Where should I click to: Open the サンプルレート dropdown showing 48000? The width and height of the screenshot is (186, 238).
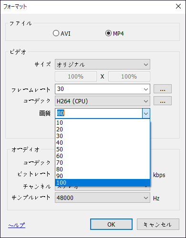tap(103, 198)
